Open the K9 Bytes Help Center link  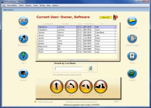(x=45, y=102)
